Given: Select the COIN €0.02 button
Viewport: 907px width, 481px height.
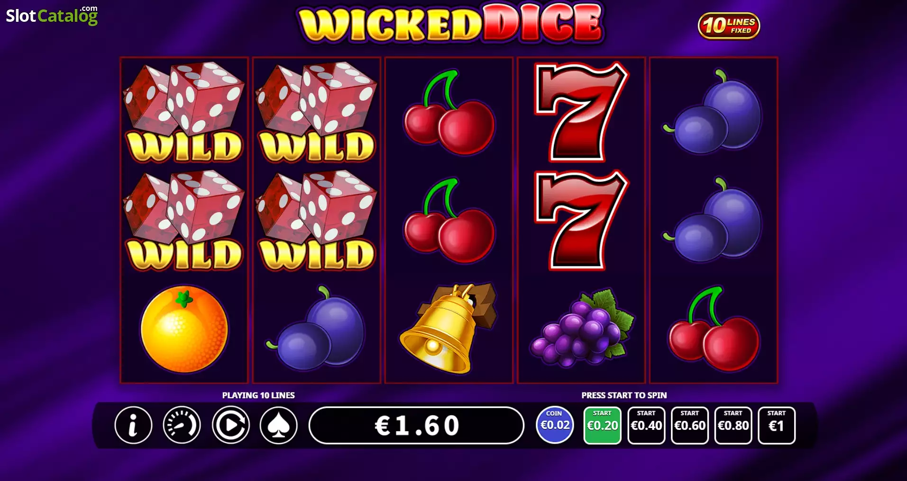Looking at the screenshot, I should (x=555, y=425).
